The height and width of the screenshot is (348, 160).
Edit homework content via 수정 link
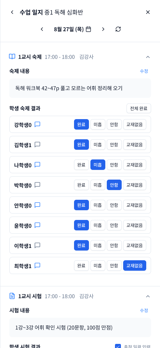tap(144, 71)
